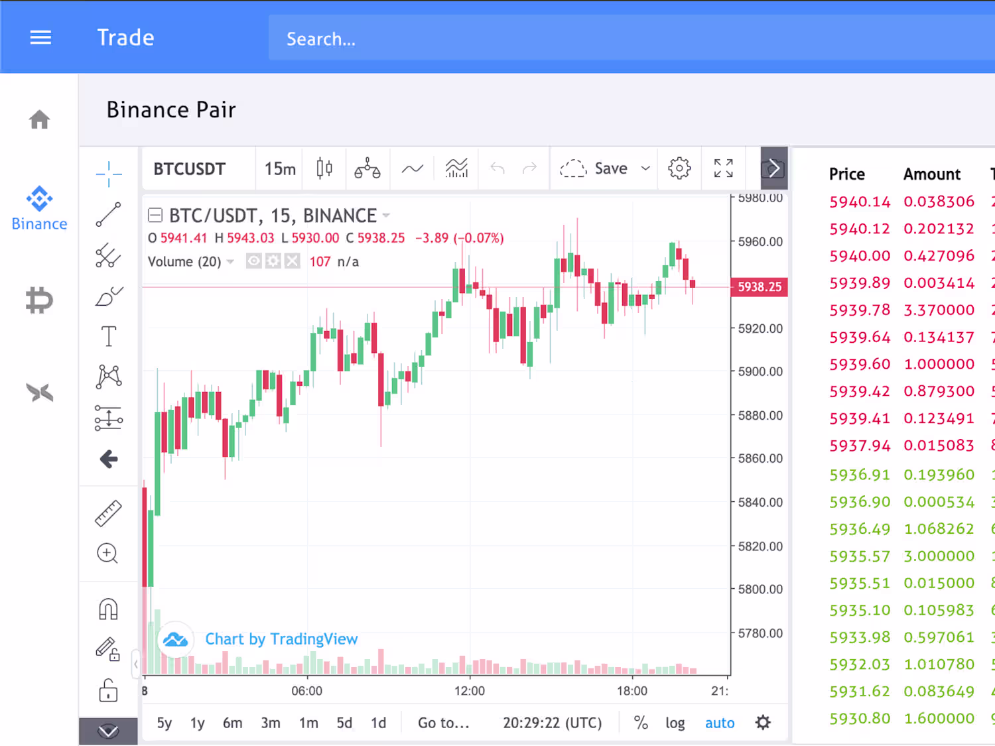Activate the zoom in tool
The width and height of the screenshot is (995, 746).
click(x=107, y=553)
